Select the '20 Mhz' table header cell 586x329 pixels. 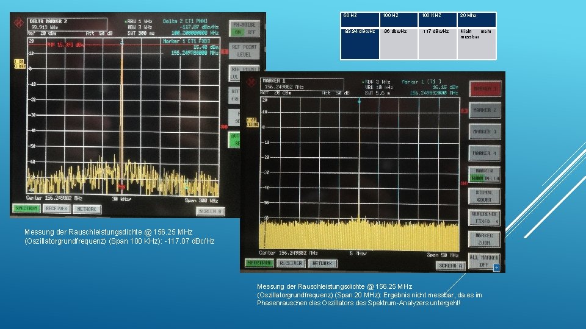[x=477, y=19]
